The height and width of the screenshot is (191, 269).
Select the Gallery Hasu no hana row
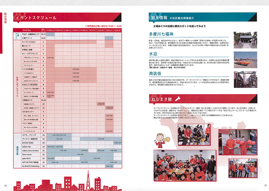coord(30,151)
